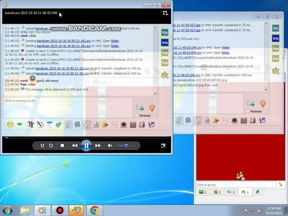Click the Previous rewind button

pyautogui.click(x=74, y=146)
